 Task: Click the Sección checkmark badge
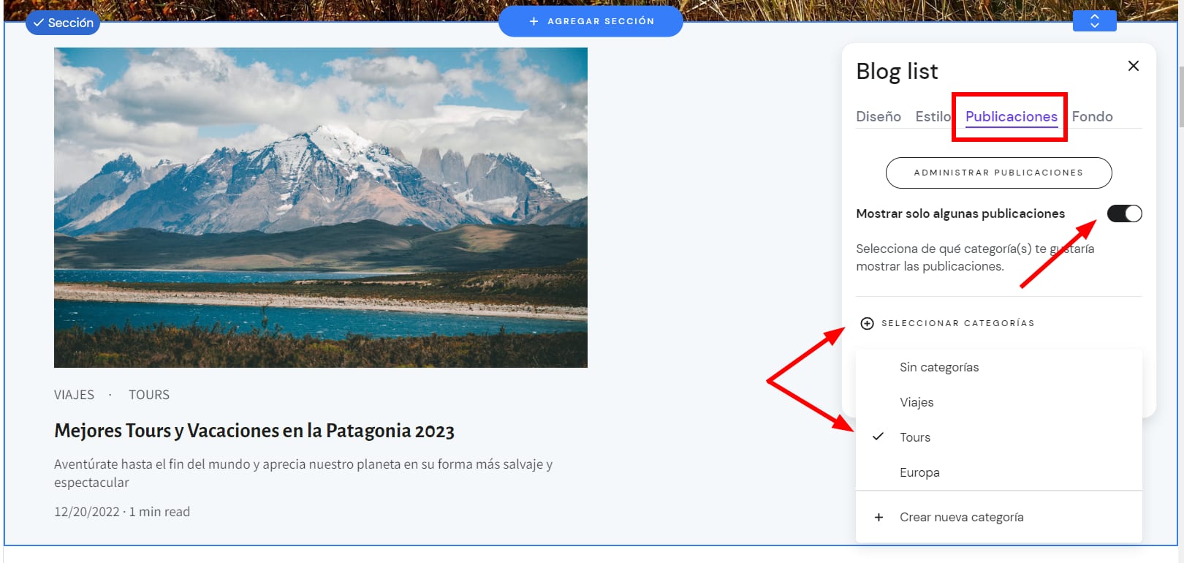coord(63,23)
